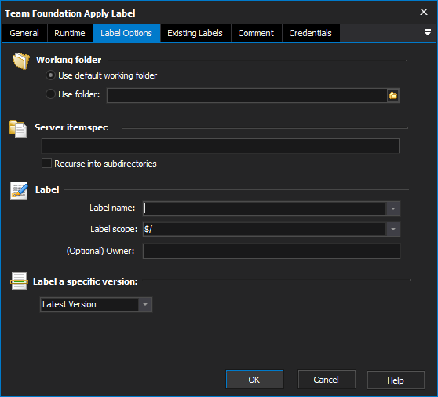Screen dimensions: 438x397
Task: Click the Label name input field
Action: (x=265, y=208)
